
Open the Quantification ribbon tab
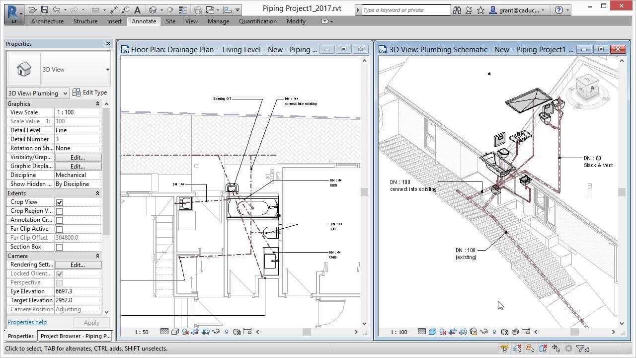click(x=258, y=21)
